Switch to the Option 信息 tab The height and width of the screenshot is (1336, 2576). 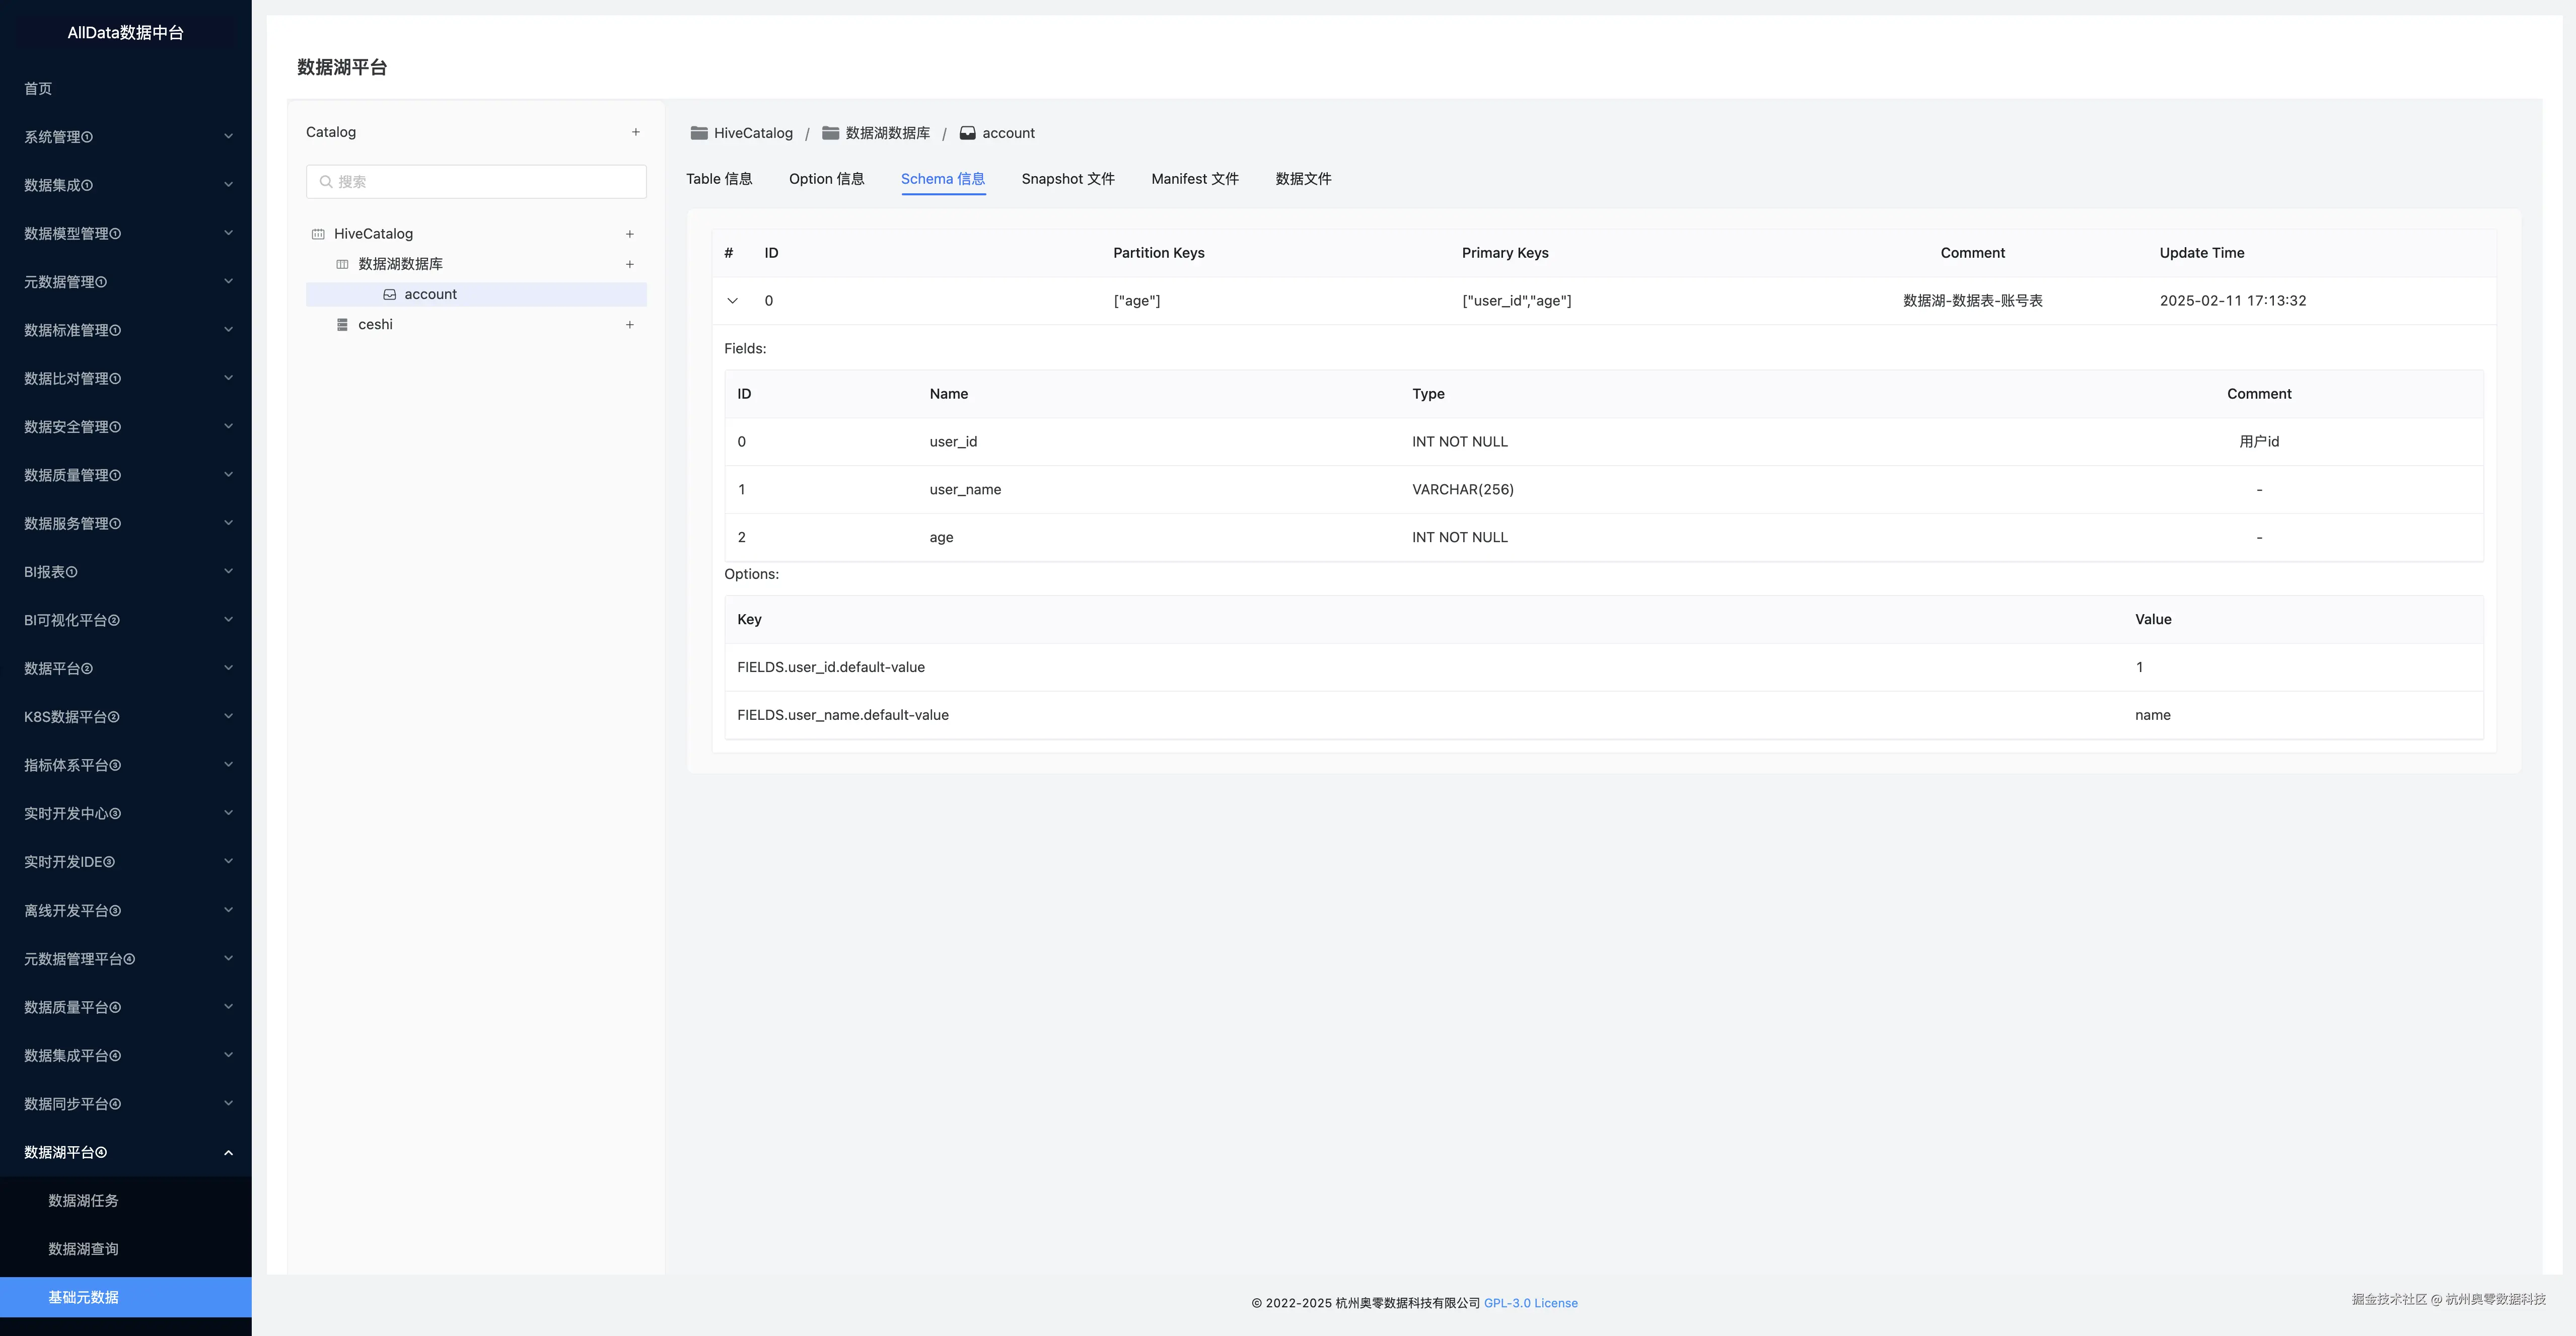827,179
